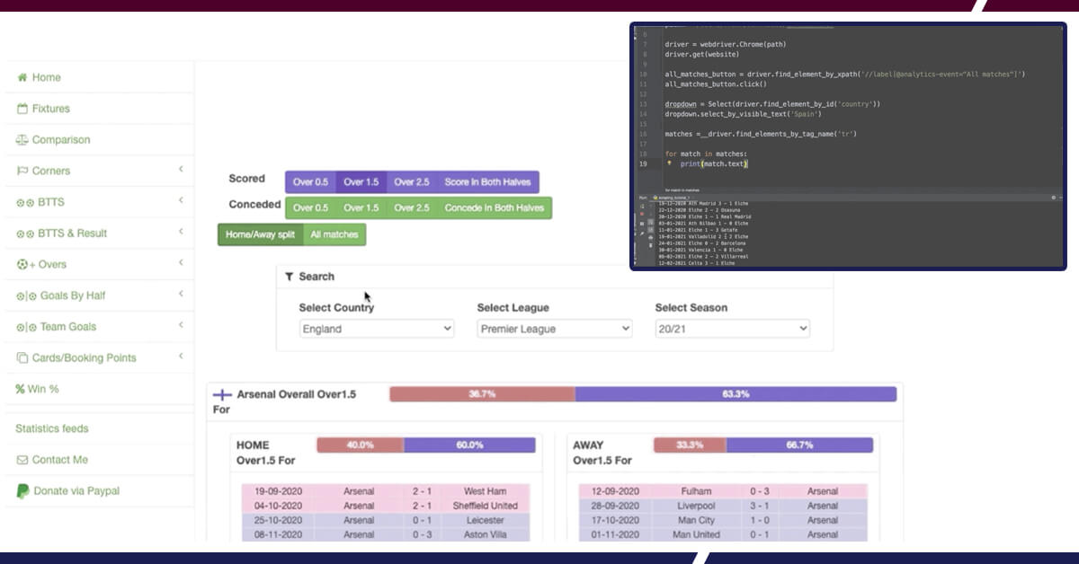The image size is (1079, 564).
Task: Select Concede In Both Halves filter
Action: [x=495, y=207]
